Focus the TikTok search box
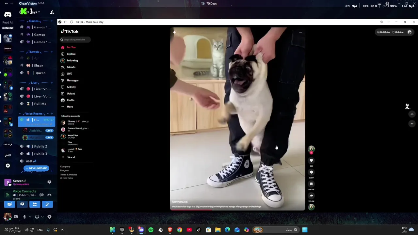This screenshot has width=418, height=235. [75, 39]
